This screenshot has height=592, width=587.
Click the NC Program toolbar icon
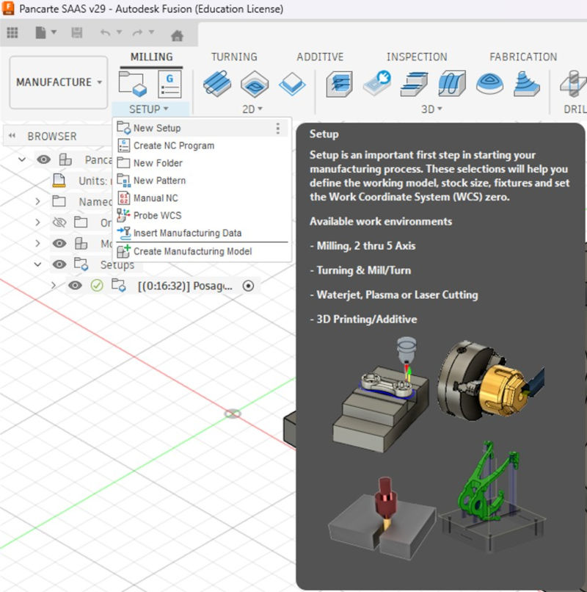(x=169, y=84)
